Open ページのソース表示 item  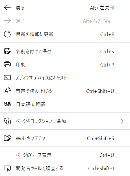tap(65, 155)
